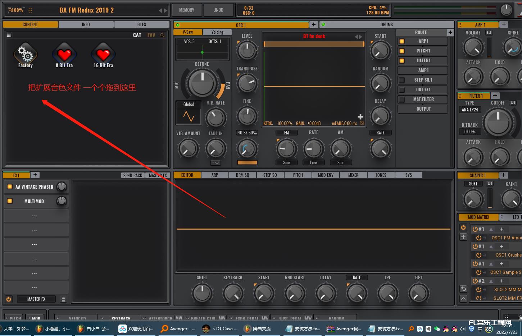Image resolution: width=522 pixels, height=336 pixels.
Task: Click the Mod Matrix power icon
Action: [x=463, y=227]
